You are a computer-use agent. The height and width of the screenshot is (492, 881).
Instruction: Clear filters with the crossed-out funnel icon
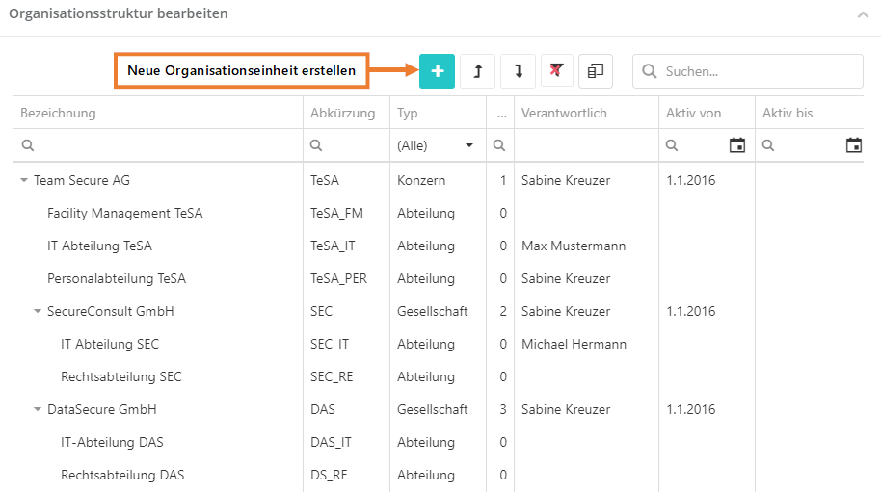[557, 71]
